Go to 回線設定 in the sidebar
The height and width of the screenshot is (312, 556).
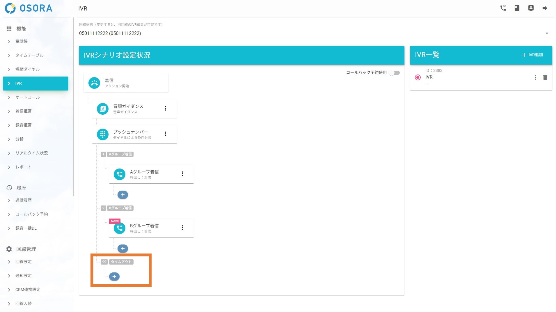[23, 262]
